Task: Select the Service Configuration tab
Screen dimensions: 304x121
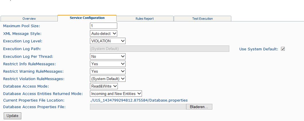Action: coord(87,18)
